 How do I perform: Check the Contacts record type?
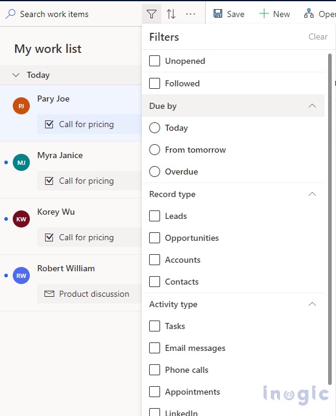(155, 282)
